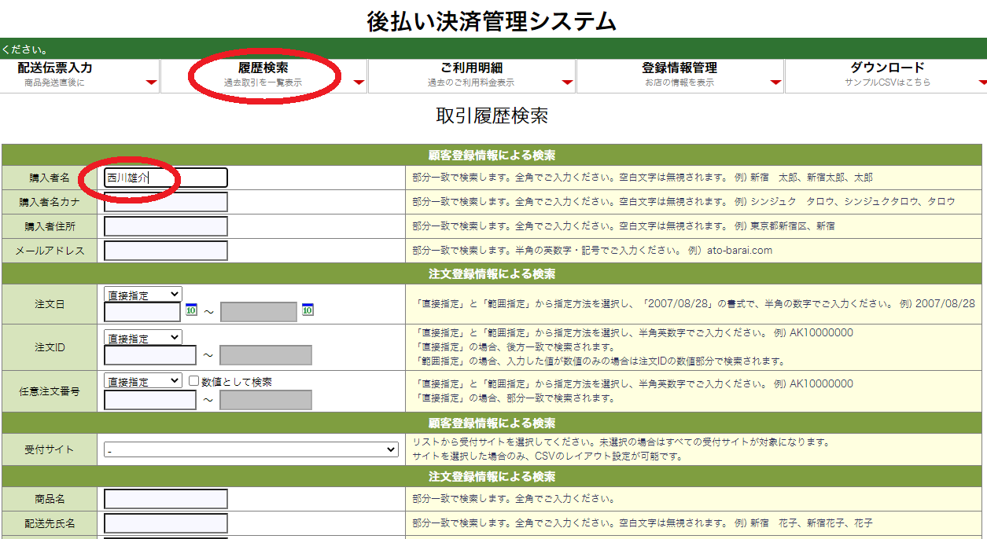
Task: Click メールアドレス input field
Action: point(166,251)
